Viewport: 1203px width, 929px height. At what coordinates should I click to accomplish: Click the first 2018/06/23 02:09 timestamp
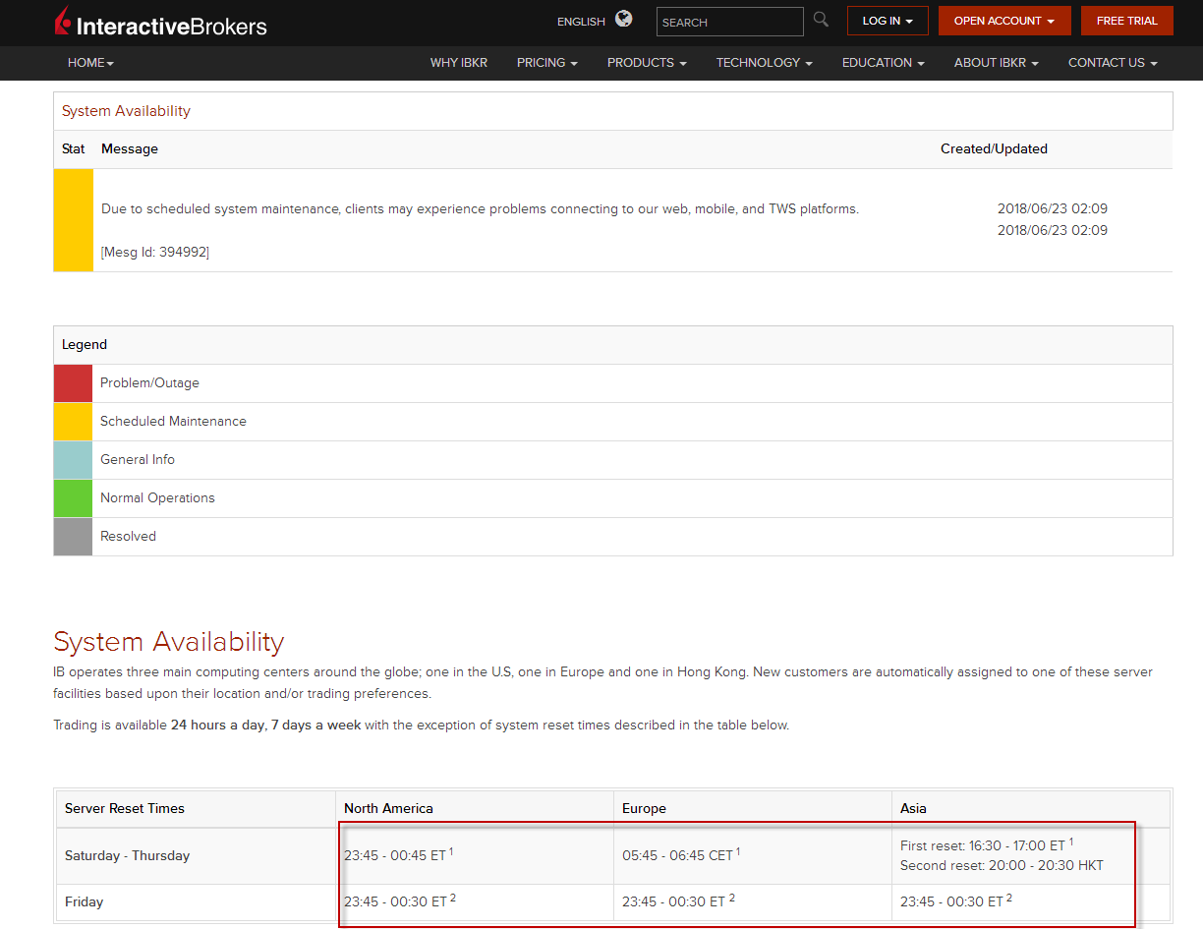tap(1053, 208)
